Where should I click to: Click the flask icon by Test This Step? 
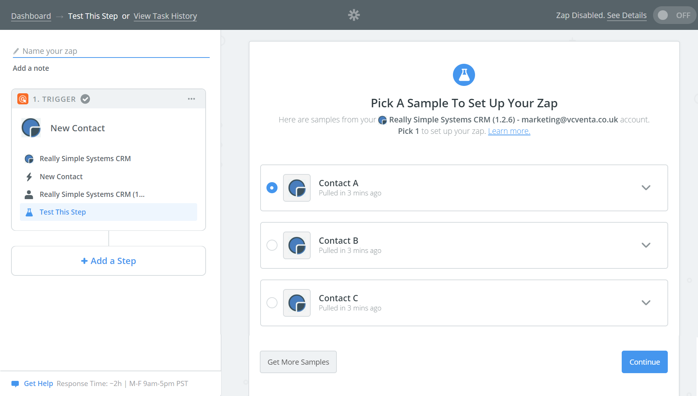[x=29, y=212]
